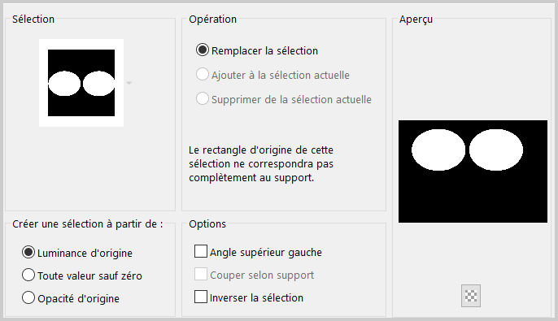Click the Opération group heading

[213, 20]
